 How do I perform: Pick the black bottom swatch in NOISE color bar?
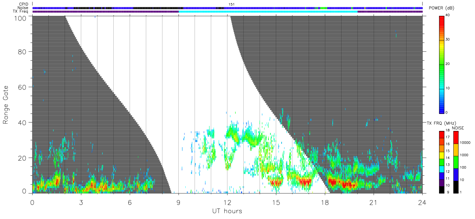pyautogui.click(x=456, y=187)
